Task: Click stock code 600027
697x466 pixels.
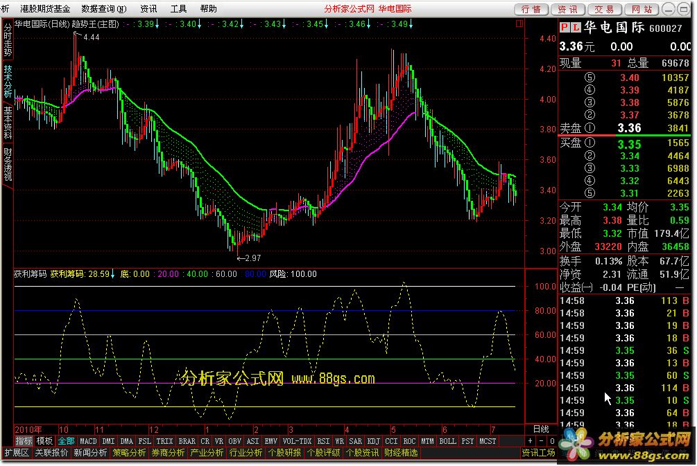Action: pos(665,28)
